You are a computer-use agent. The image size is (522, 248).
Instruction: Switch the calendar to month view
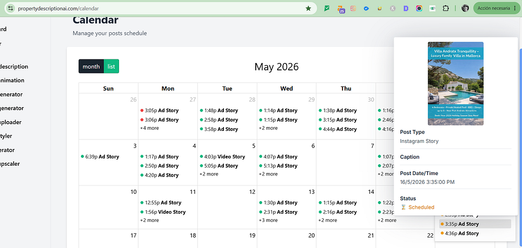click(x=91, y=67)
